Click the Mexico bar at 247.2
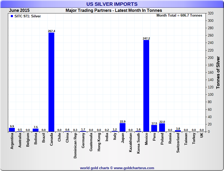 coord(146,86)
